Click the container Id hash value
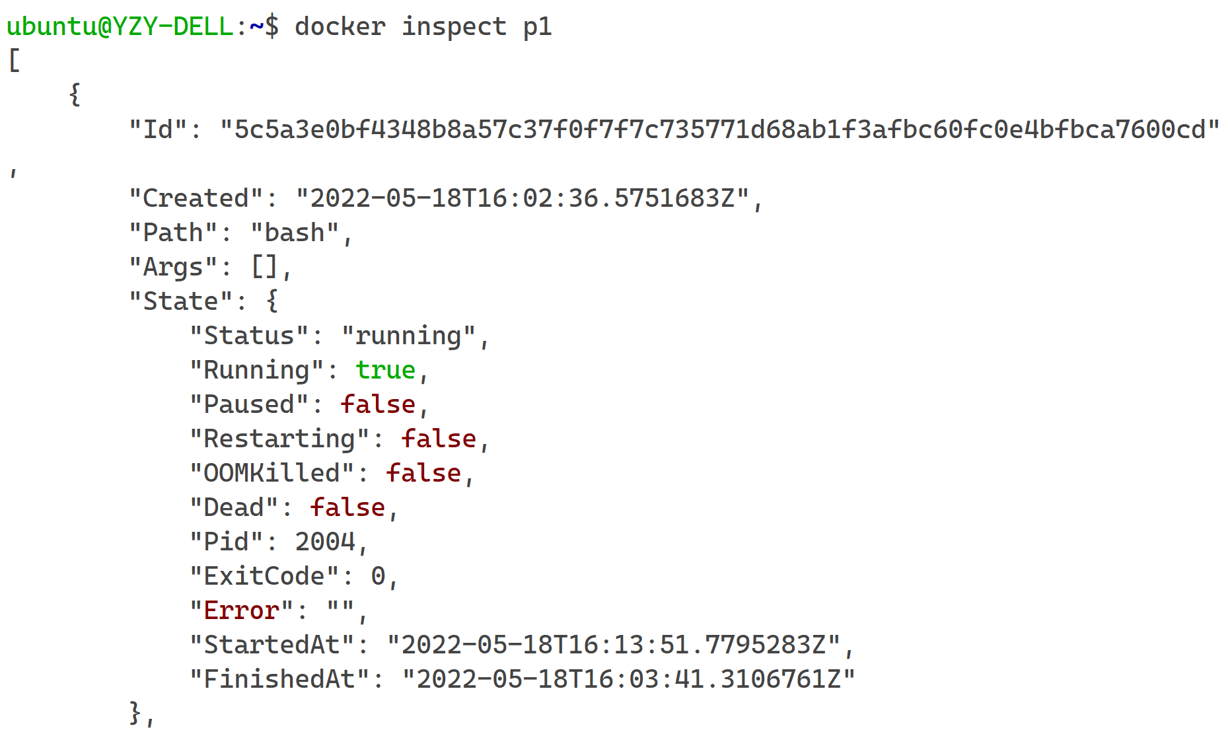 click(719, 129)
